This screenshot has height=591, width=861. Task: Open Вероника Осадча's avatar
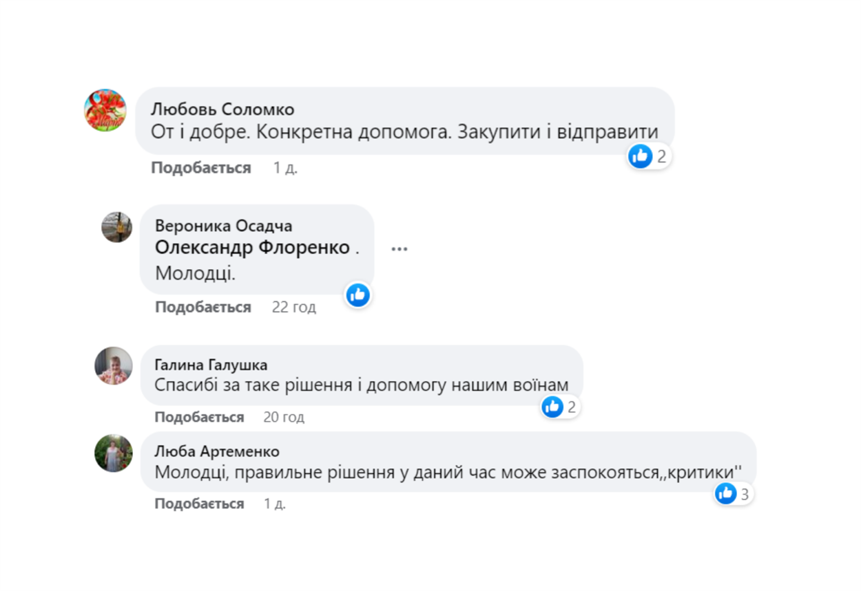(x=117, y=227)
